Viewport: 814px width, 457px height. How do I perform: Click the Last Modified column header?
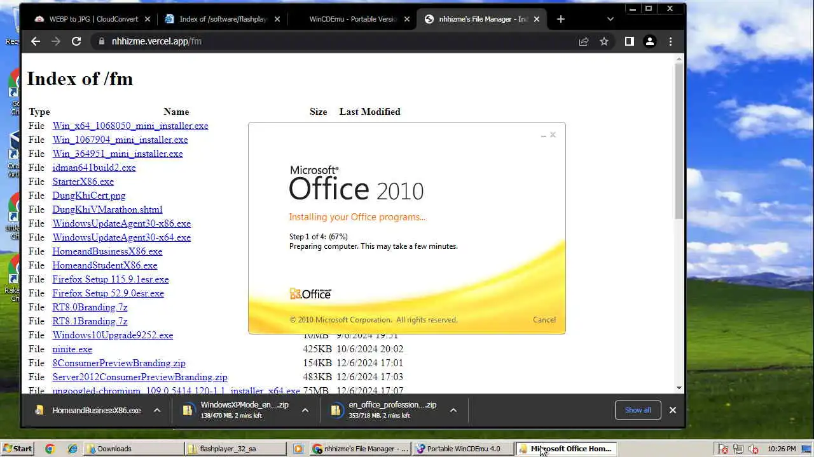(x=369, y=112)
